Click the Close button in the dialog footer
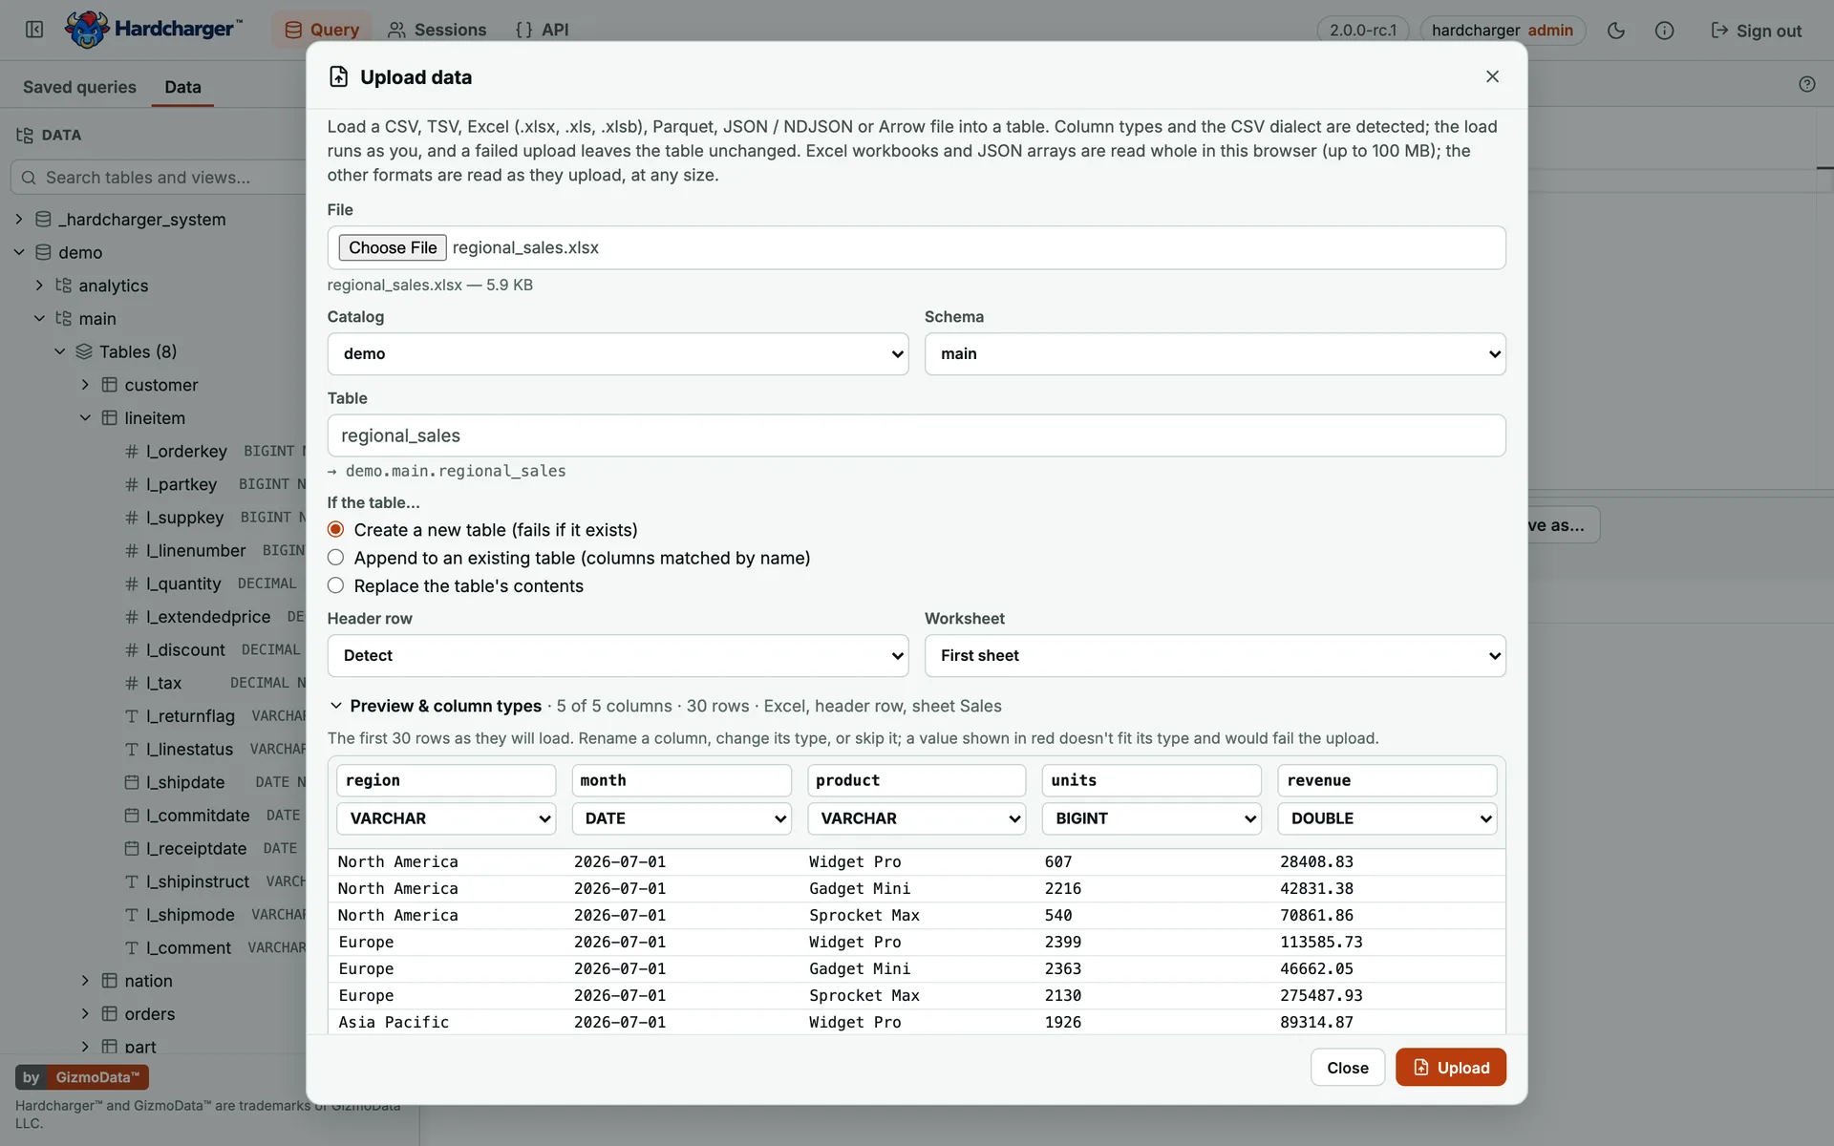The image size is (1834, 1146). click(x=1347, y=1067)
